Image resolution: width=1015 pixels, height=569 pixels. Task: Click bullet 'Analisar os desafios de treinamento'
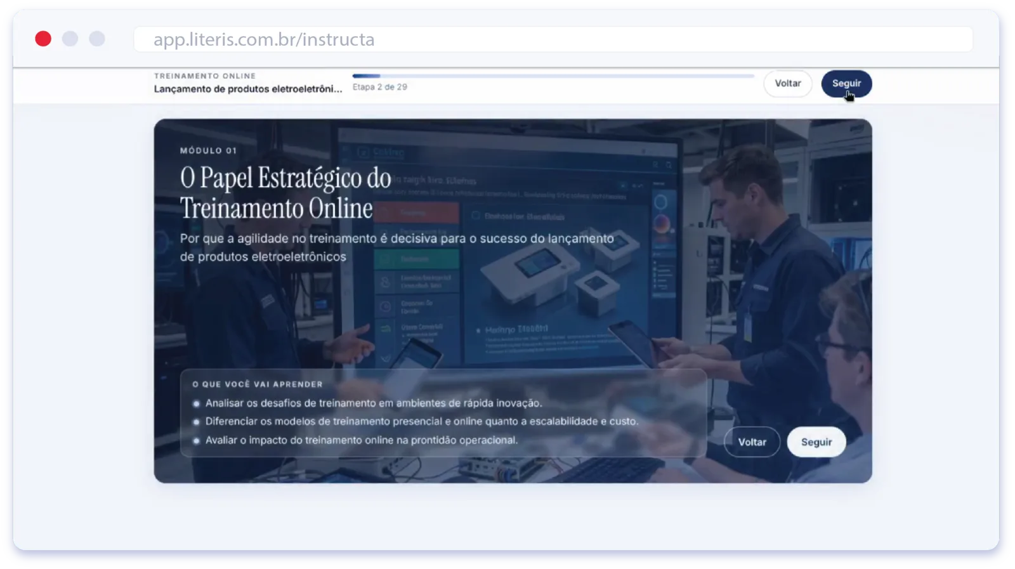click(x=374, y=403)
